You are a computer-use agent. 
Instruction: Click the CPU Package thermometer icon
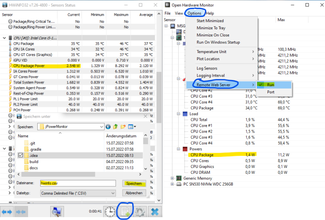pos(10,44)
